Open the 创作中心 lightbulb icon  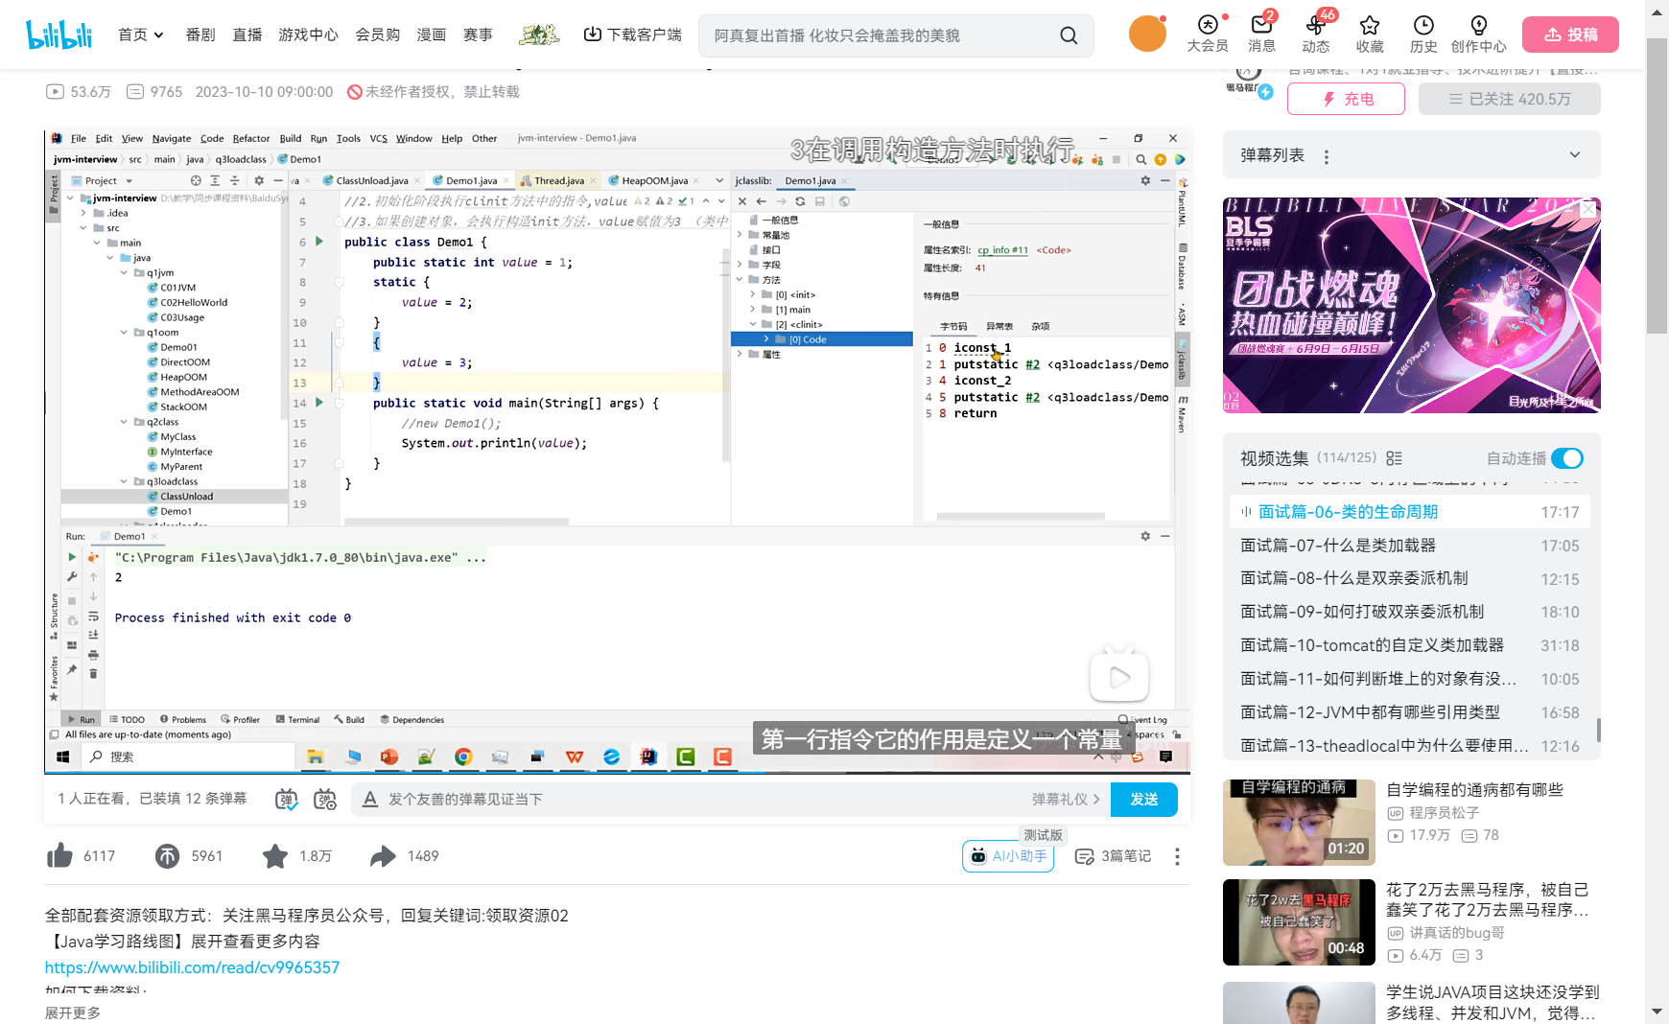tap(1478, 34)
